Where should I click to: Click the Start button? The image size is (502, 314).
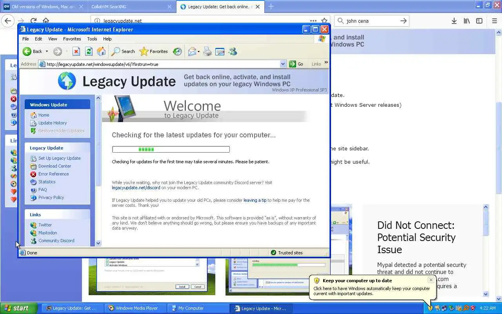(19, 308)
